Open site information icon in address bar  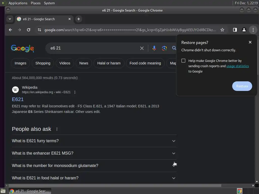pyautogui.click(x=39, y=30)
